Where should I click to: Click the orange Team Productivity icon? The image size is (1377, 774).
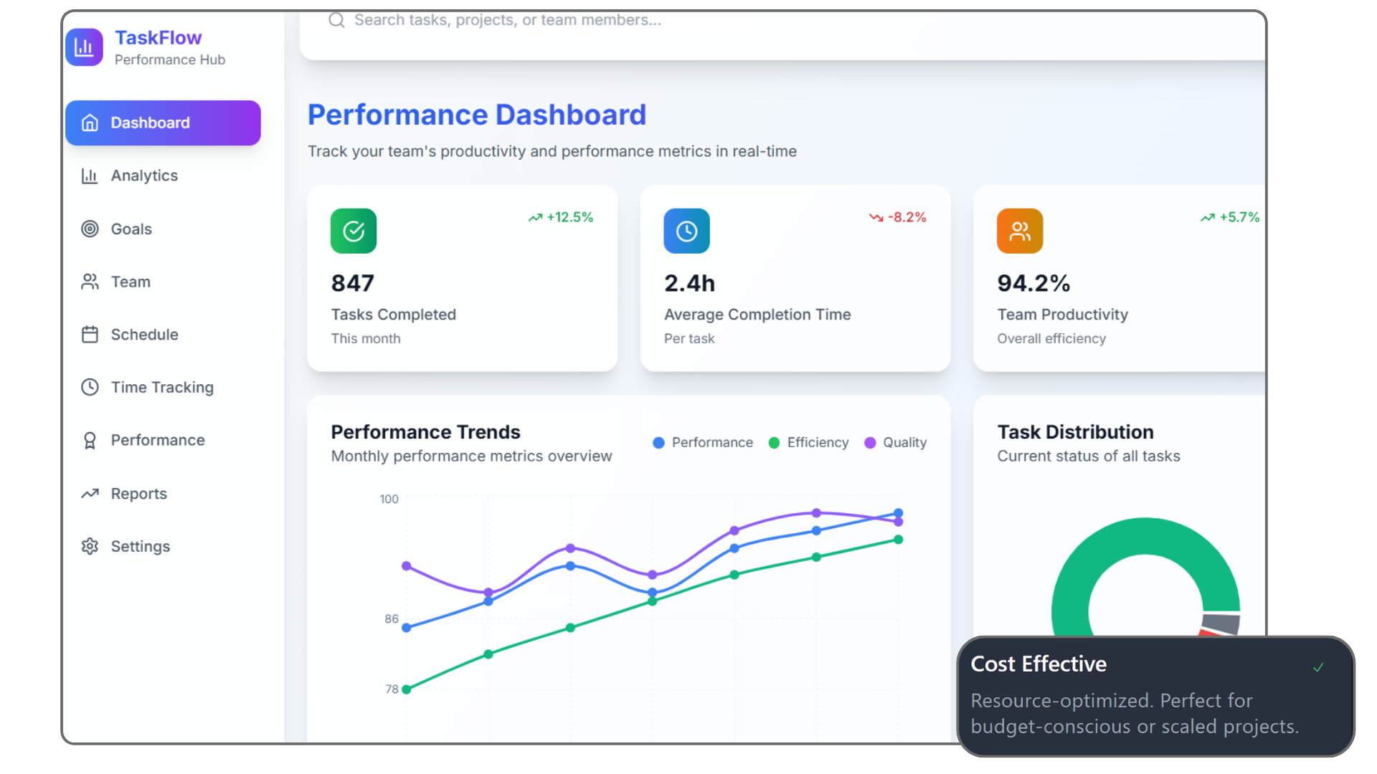click(x=1019, y=231)
